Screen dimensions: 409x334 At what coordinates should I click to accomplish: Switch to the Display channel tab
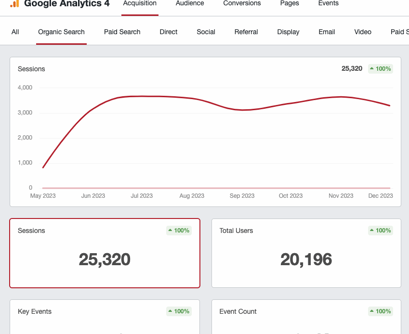288,32
